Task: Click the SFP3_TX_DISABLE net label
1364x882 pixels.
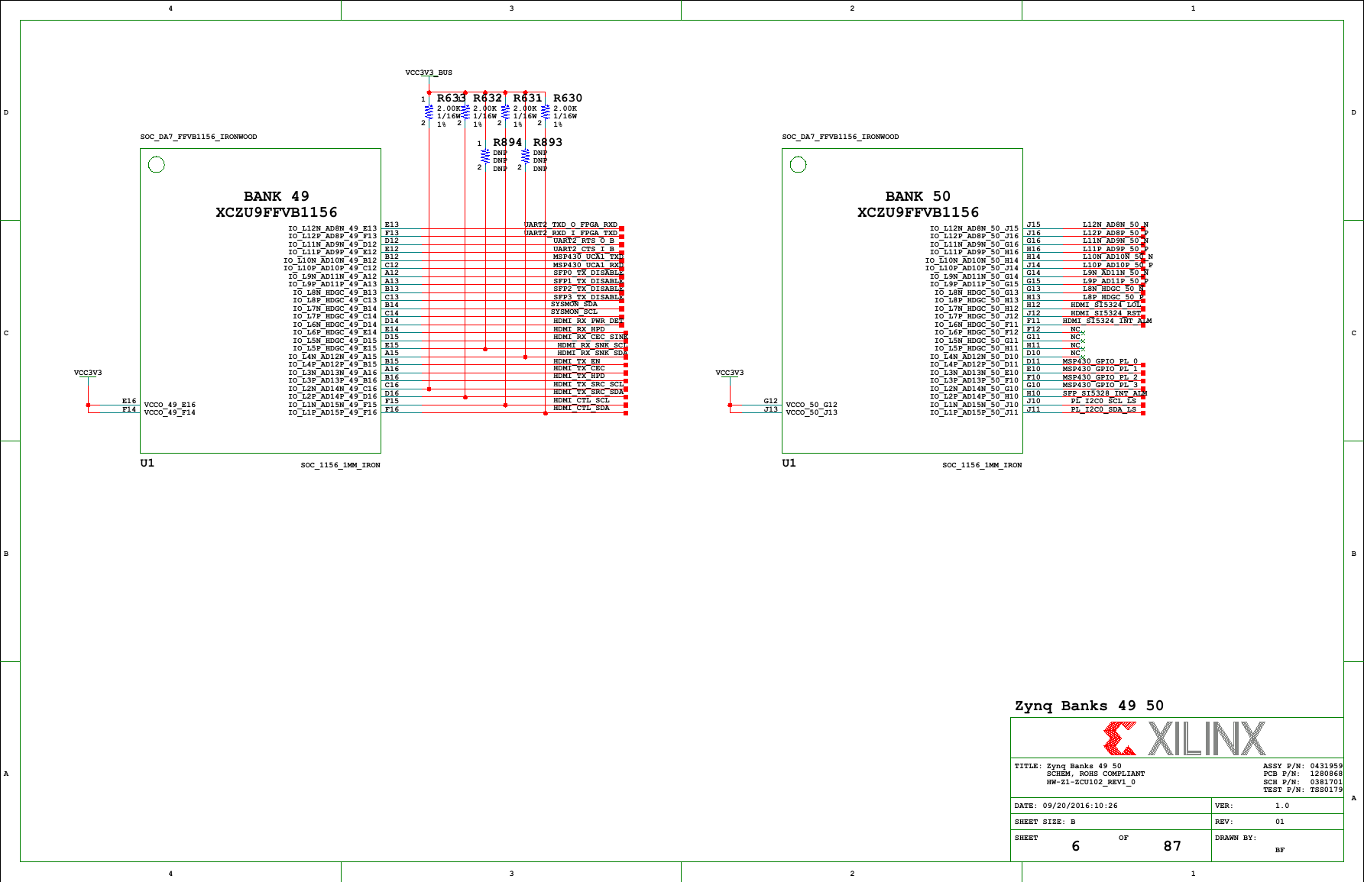Action: click(x=588, y=297)
